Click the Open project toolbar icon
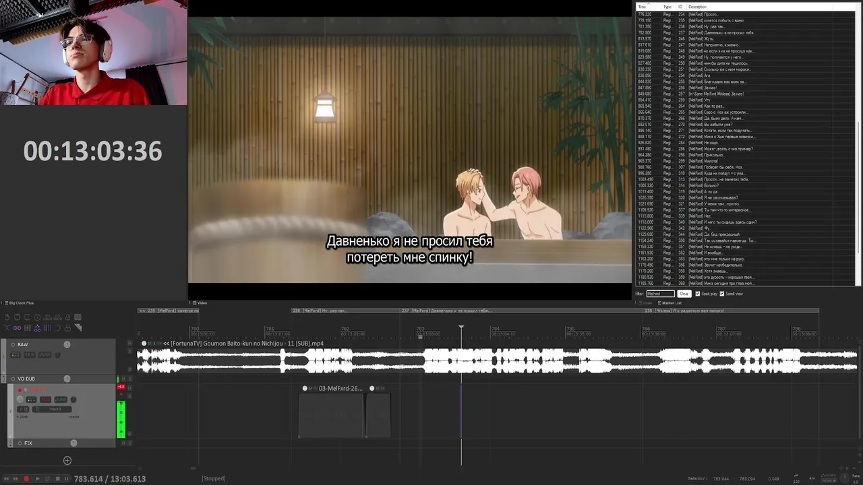Viewport: 863px width, 485px height. pos(17,317)
